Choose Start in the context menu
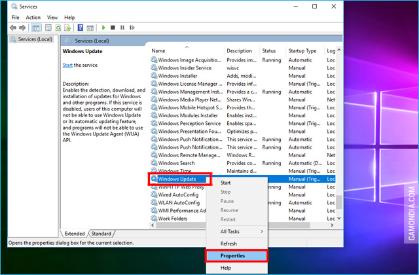Screen dimensions: 419x275 [237, 183]
